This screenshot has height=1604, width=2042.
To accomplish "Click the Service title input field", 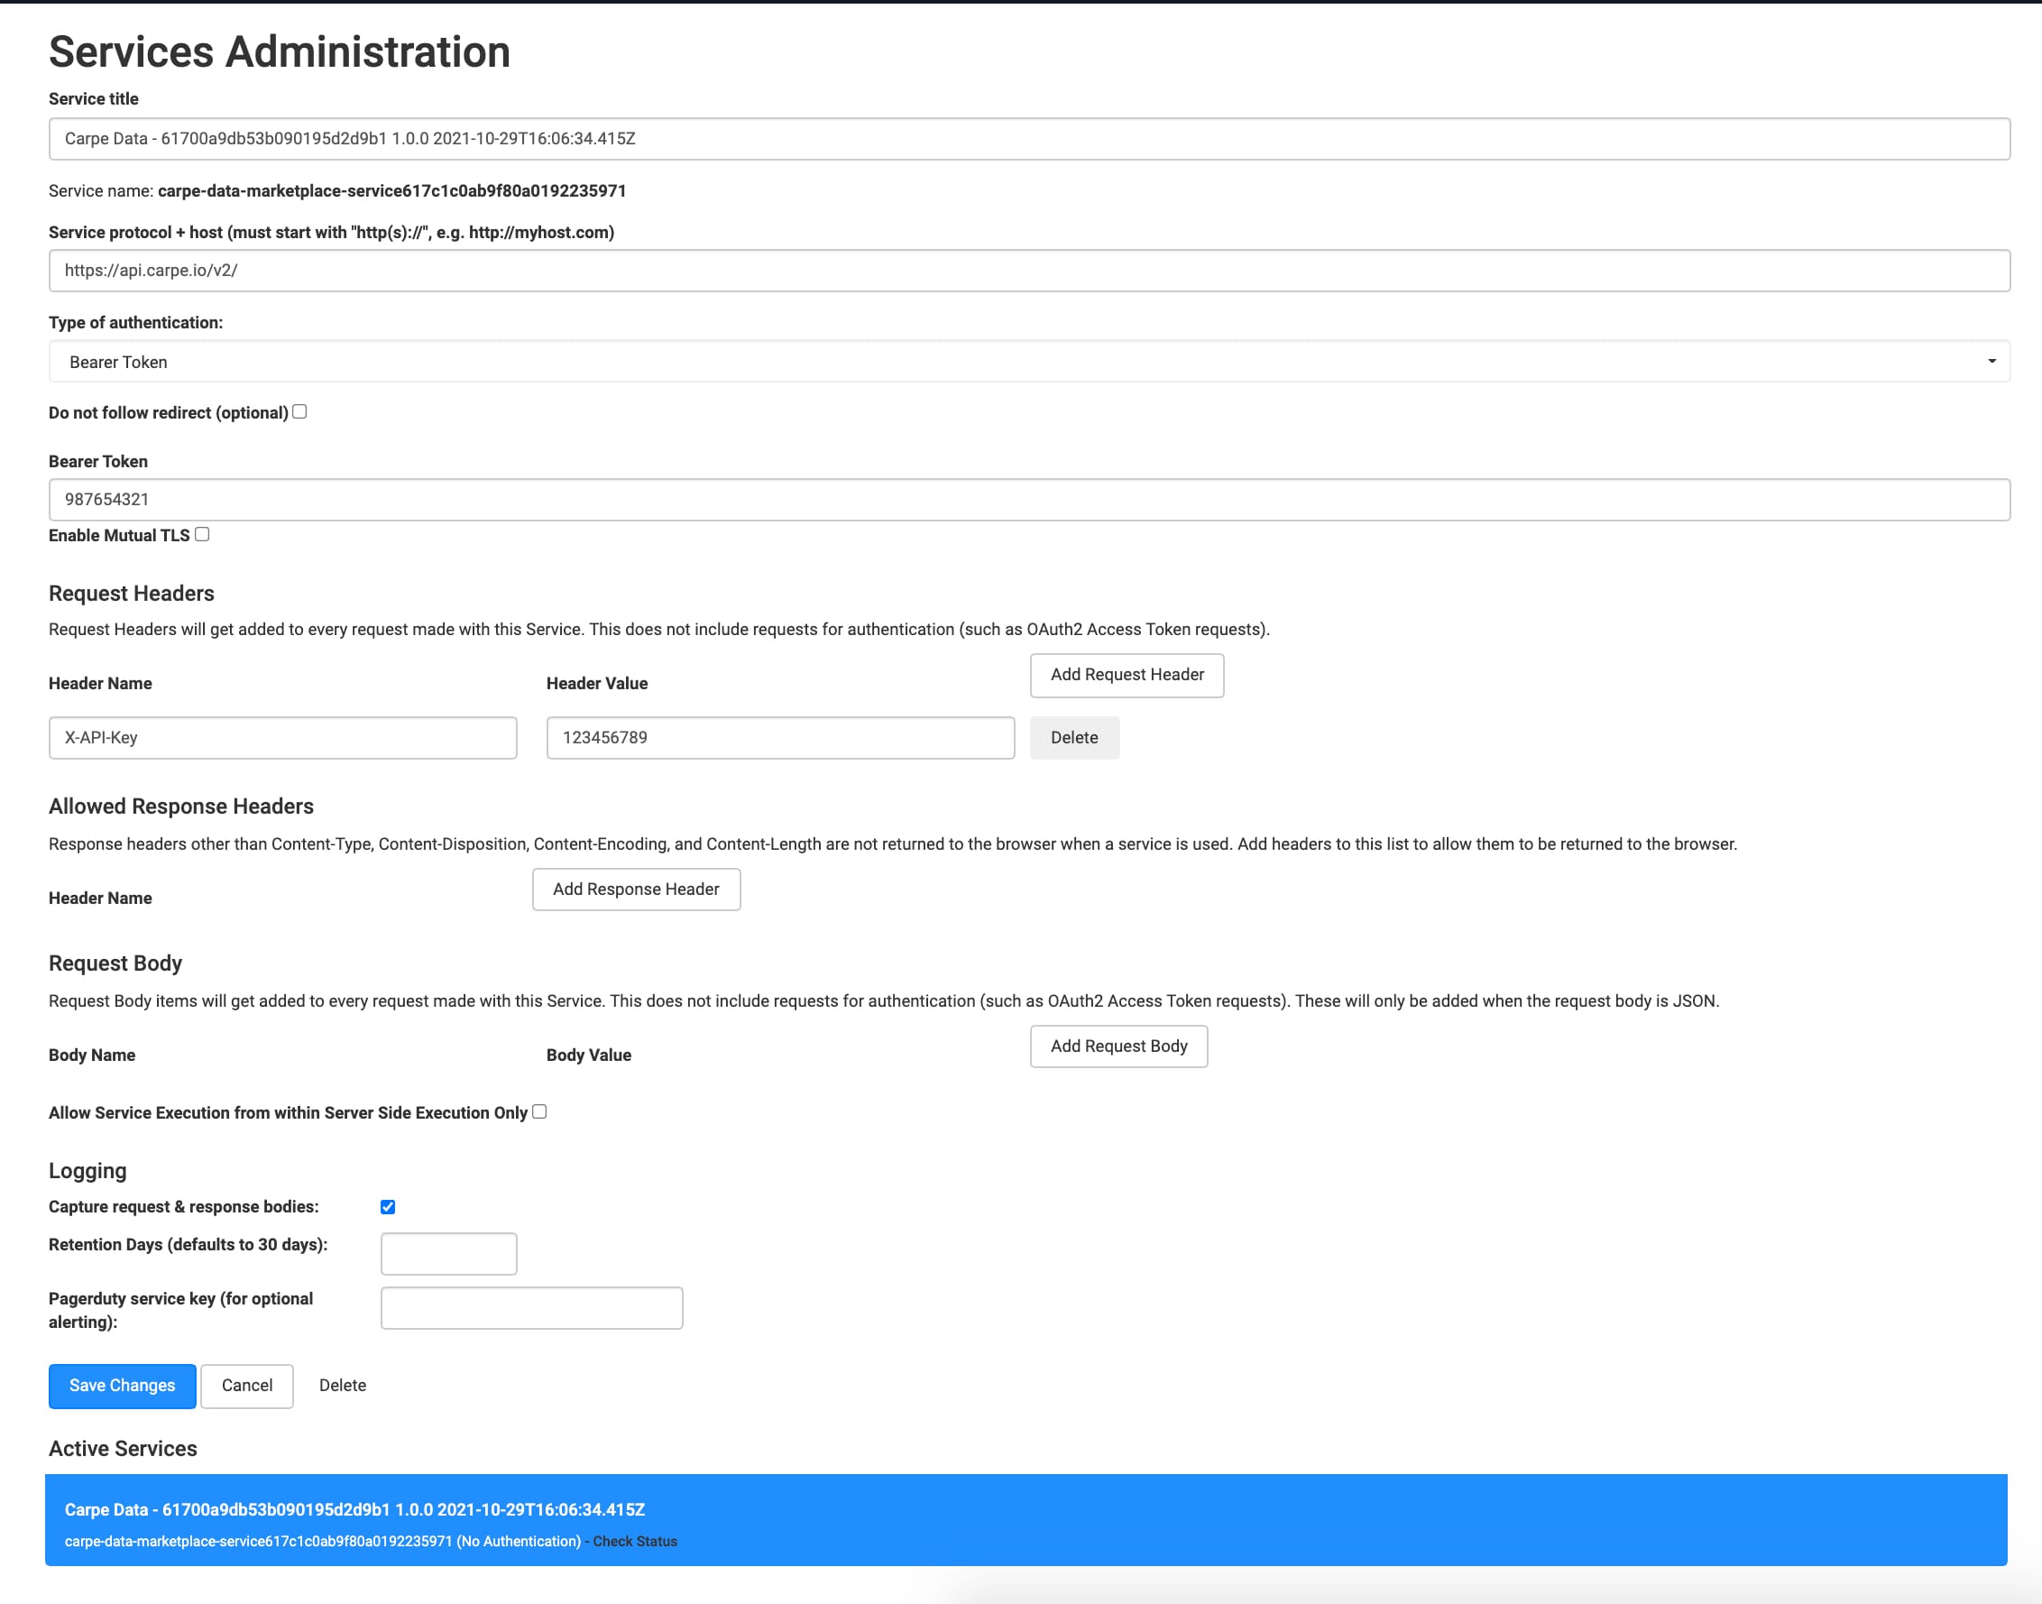I will (x=1029, y=139).
